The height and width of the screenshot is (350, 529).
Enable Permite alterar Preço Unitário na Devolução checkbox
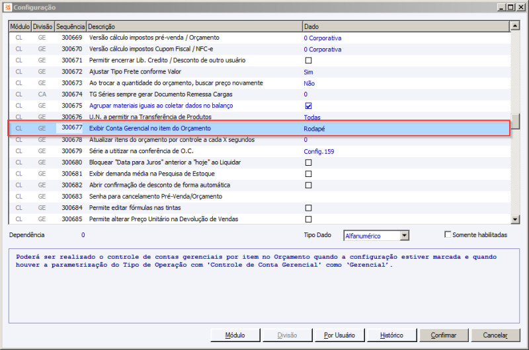(x=308, y=219)
